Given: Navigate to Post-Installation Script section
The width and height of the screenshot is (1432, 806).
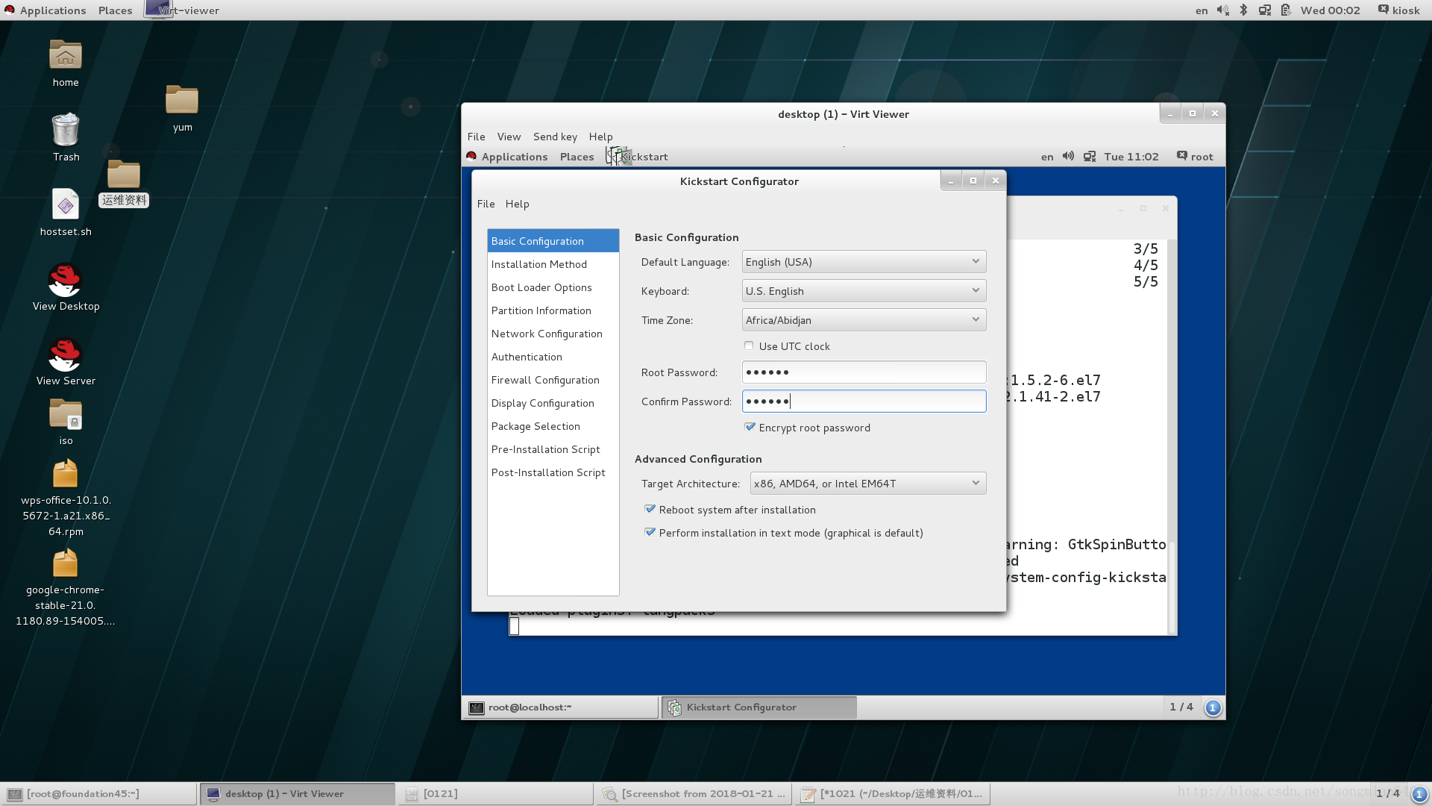Looking at the screenshot, I should tap(549, 472).
